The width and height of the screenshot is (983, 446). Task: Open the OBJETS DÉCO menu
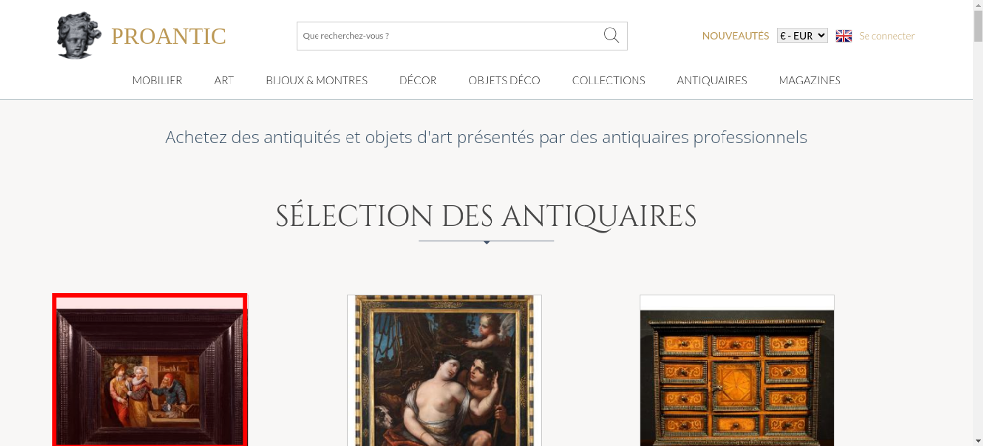click(x=504, y=80)
